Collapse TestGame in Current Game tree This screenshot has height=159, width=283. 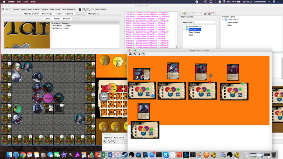[x=223, y=19]
